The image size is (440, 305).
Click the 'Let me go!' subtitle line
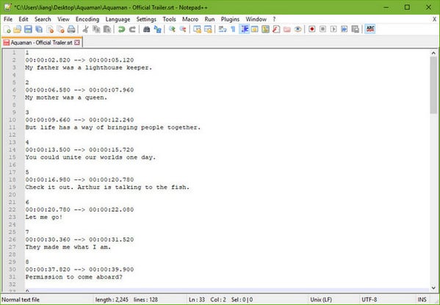(x=44, y=217)
